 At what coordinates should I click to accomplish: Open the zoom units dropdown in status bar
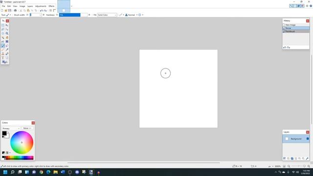tap(270, 166)
